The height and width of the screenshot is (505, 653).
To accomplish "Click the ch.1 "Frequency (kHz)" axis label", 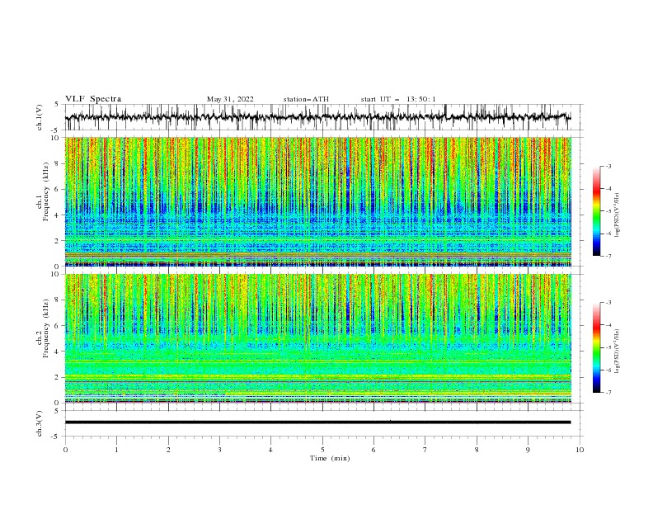I will (x=46, y=192).
